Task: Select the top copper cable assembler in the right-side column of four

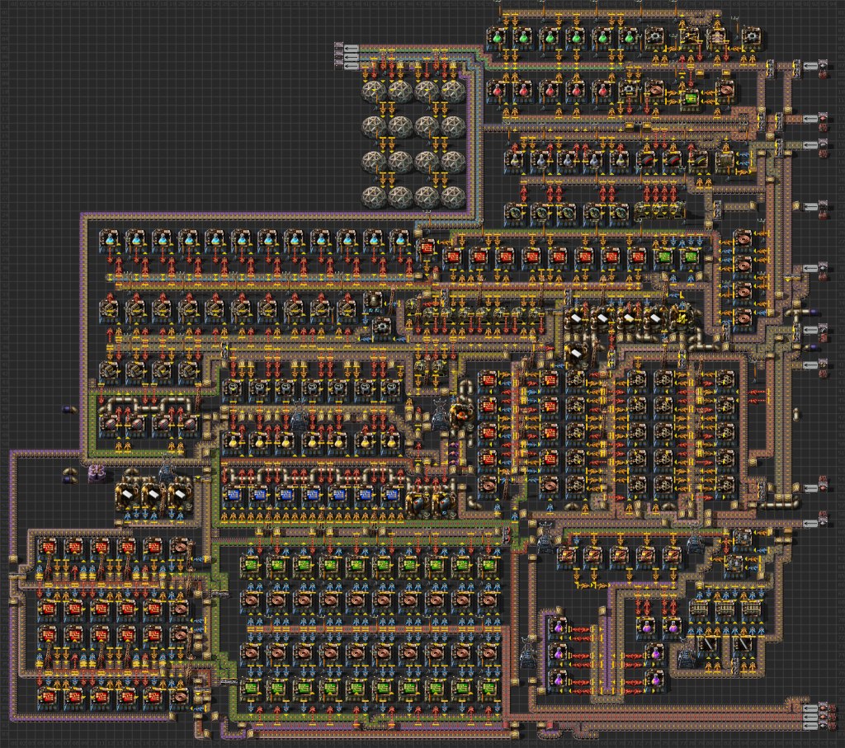Action: [x=744, y=240]
